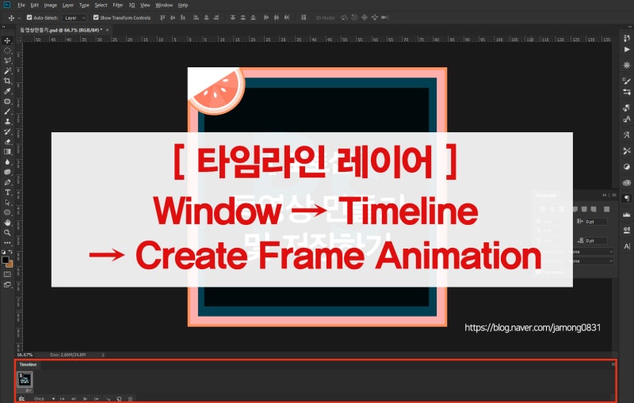The width and height of the screenshot is (634, 403).
Task: Select the Hand tool
Action: click(7, 222)
